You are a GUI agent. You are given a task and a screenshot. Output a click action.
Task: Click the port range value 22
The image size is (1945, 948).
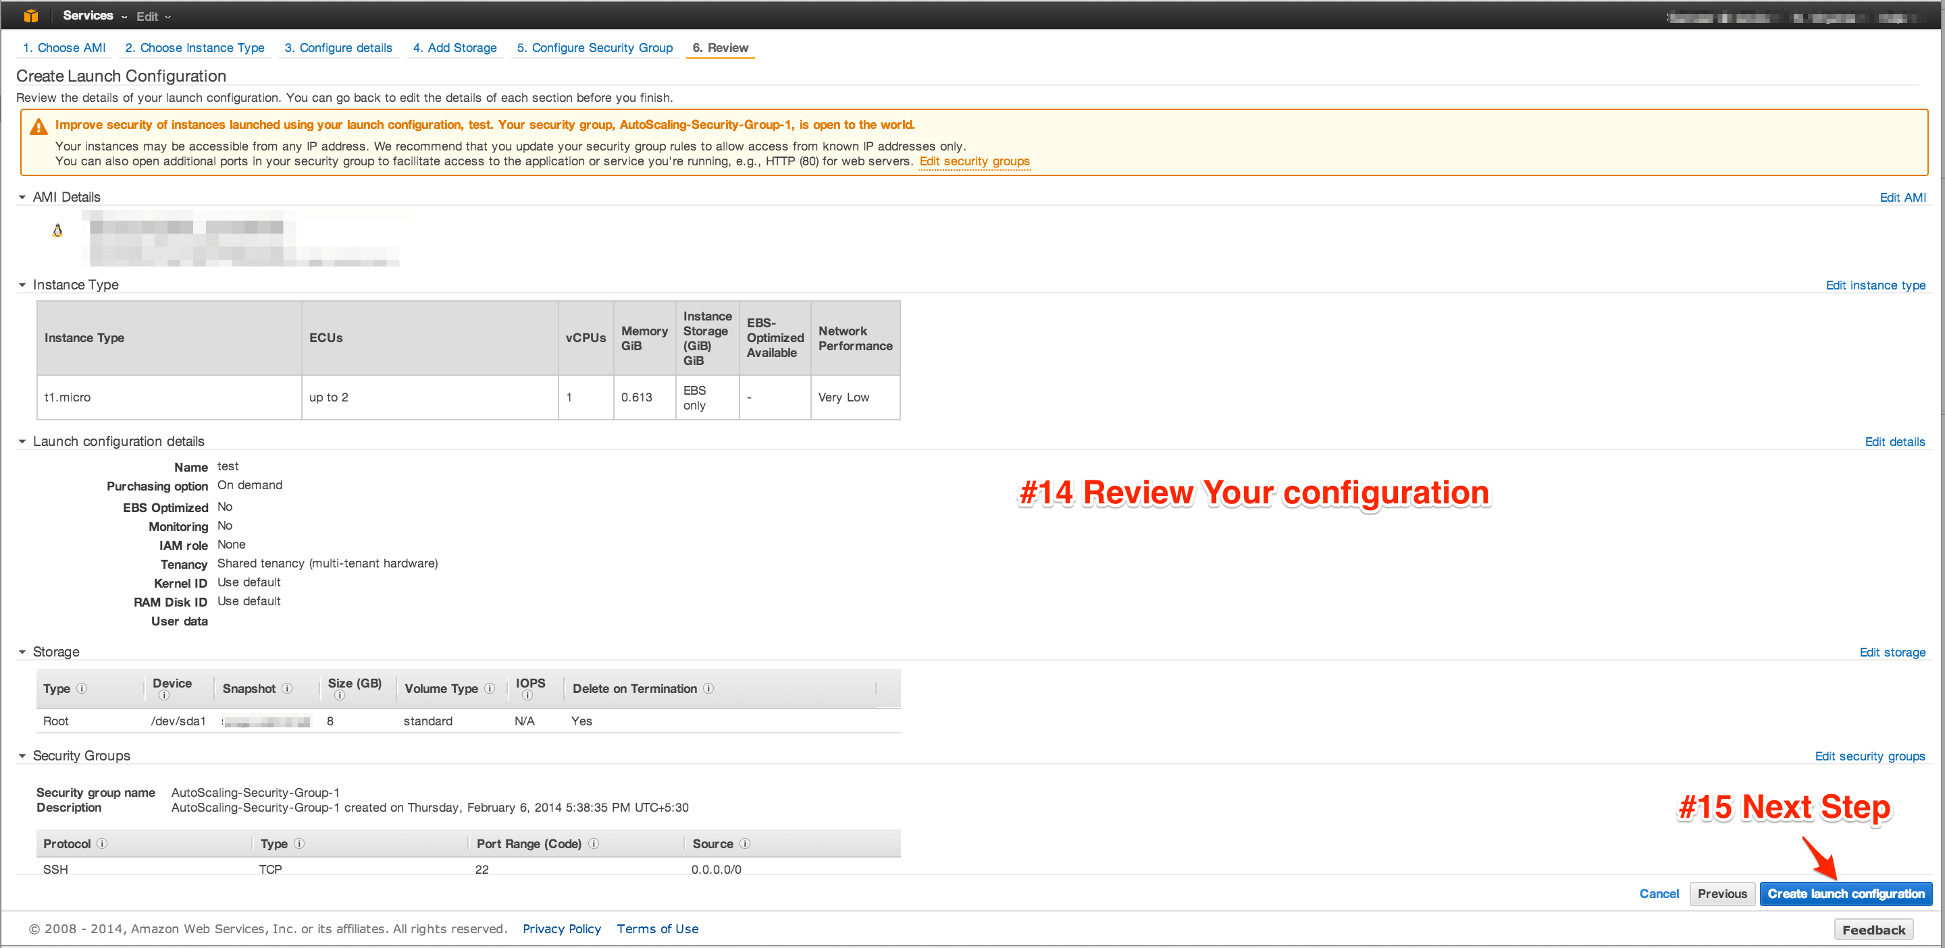(482, 870)
